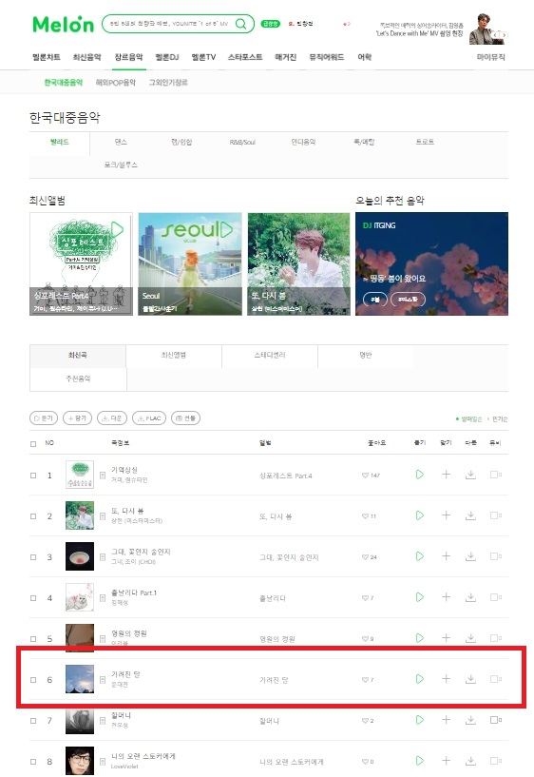534x777 pixels.
Task: Play the Seoul album cover
Action: click(227, 229)
